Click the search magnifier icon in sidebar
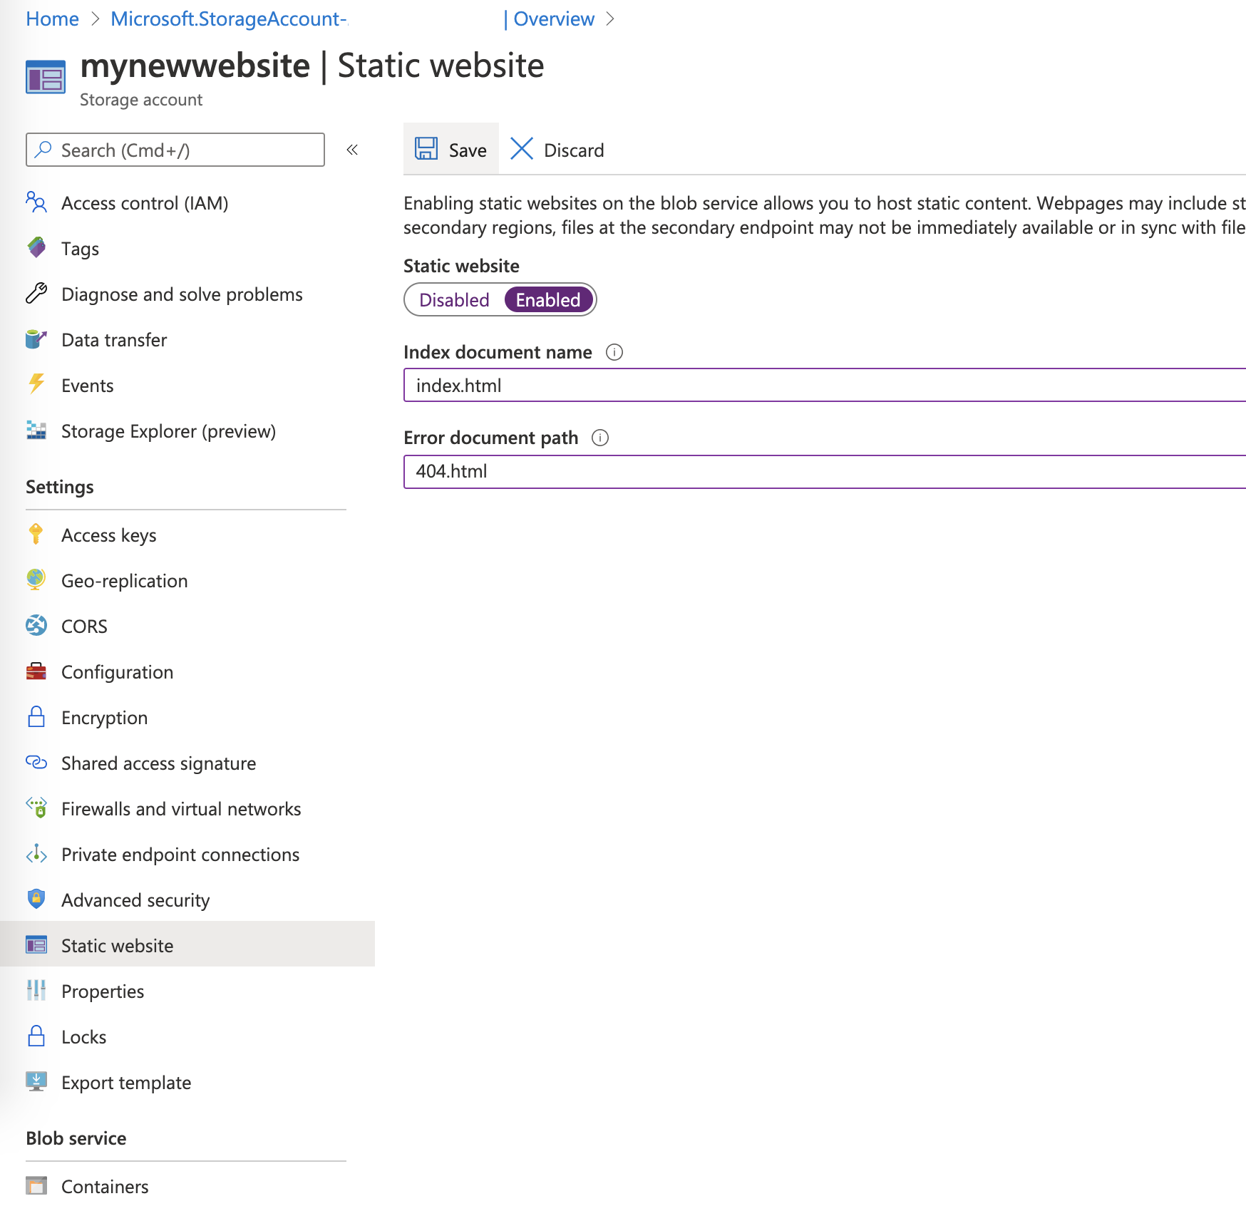This screenshot has height=1206, width=1246. 43,149
